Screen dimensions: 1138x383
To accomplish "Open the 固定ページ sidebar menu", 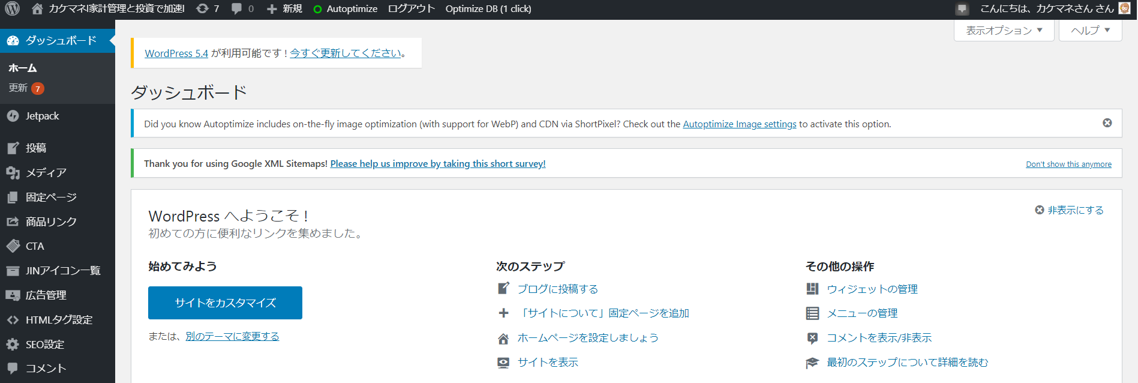I will [x=58, y=197].
